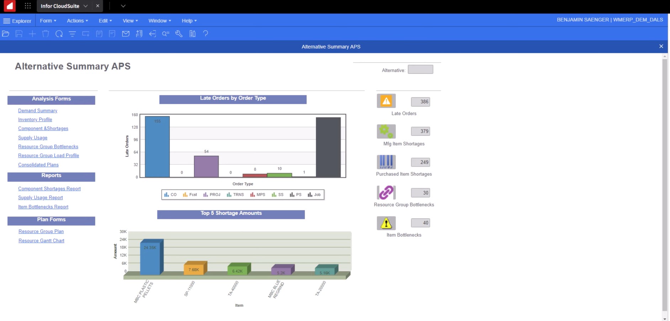This screenshot has height=321, width=670.
Task: Open the Resource Gantt Chart link
Action: pyautogui.click(x=41, y=240)
